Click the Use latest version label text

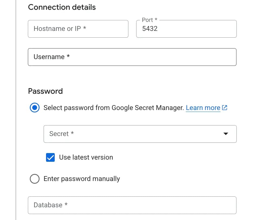[x=86, y=157]
